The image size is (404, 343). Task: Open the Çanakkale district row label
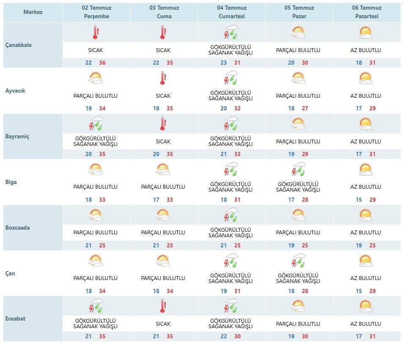pos(19,45)
